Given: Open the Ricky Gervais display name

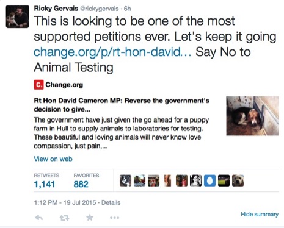Looking at the screenshot, I should 56,9.
